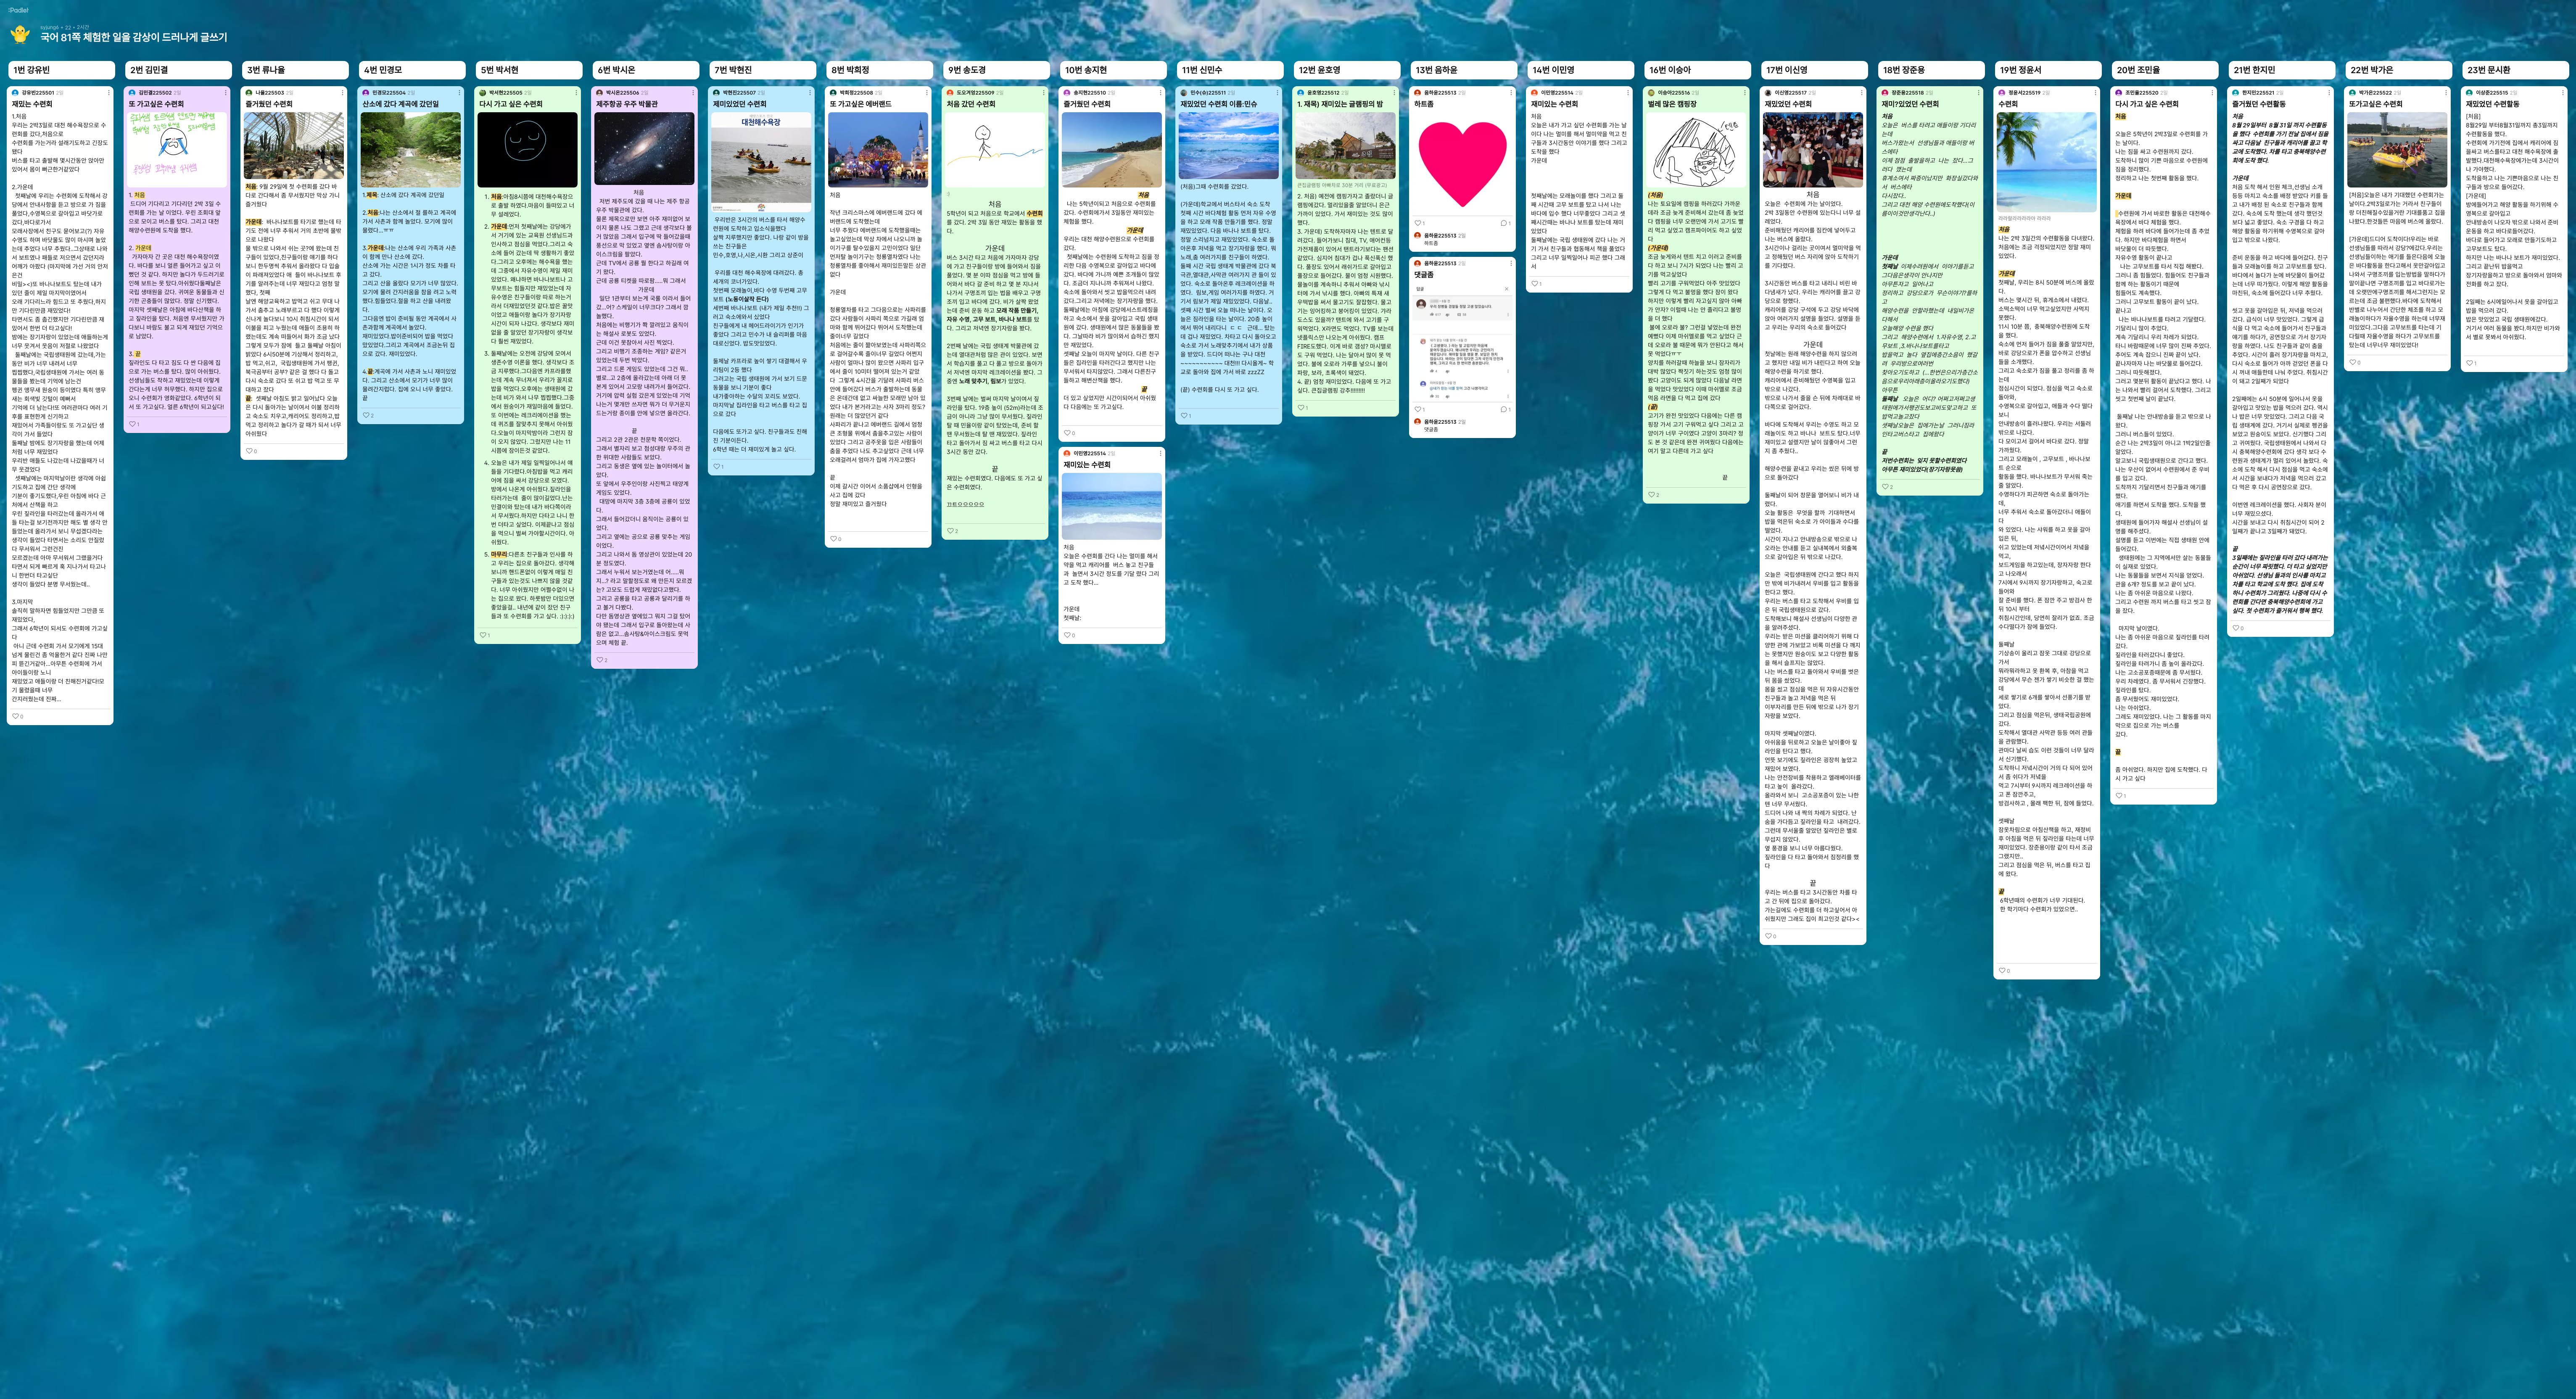2576x1399 pixels.
Task: Open three-dot menu on 박희정225508's post
Action: tap(926, 93)
